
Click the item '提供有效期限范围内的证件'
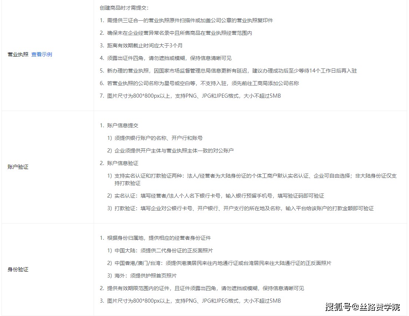(202, 288)
